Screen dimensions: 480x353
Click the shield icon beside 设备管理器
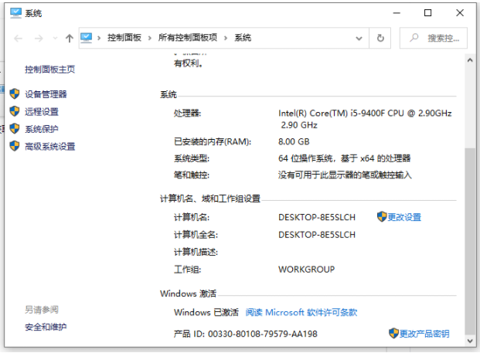(x=14, y=93)
